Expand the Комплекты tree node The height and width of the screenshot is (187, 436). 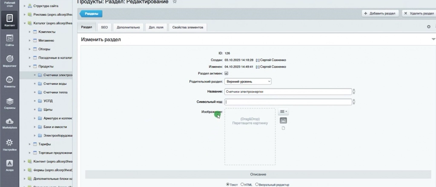[30, 32]
